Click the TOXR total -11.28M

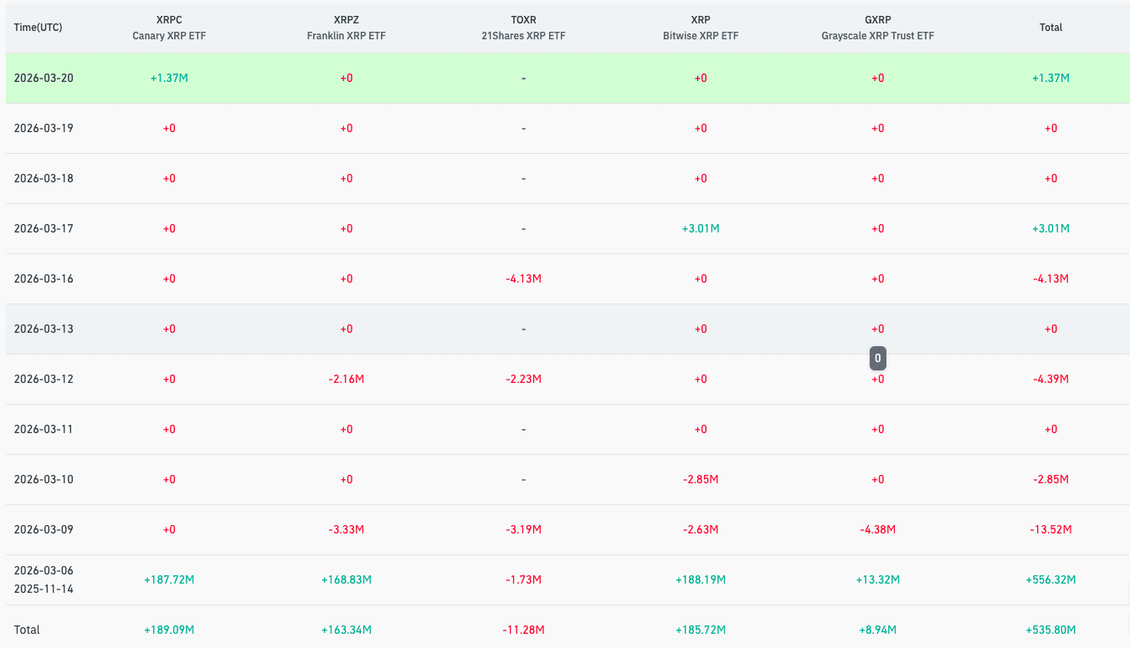[x=523, y=630]
